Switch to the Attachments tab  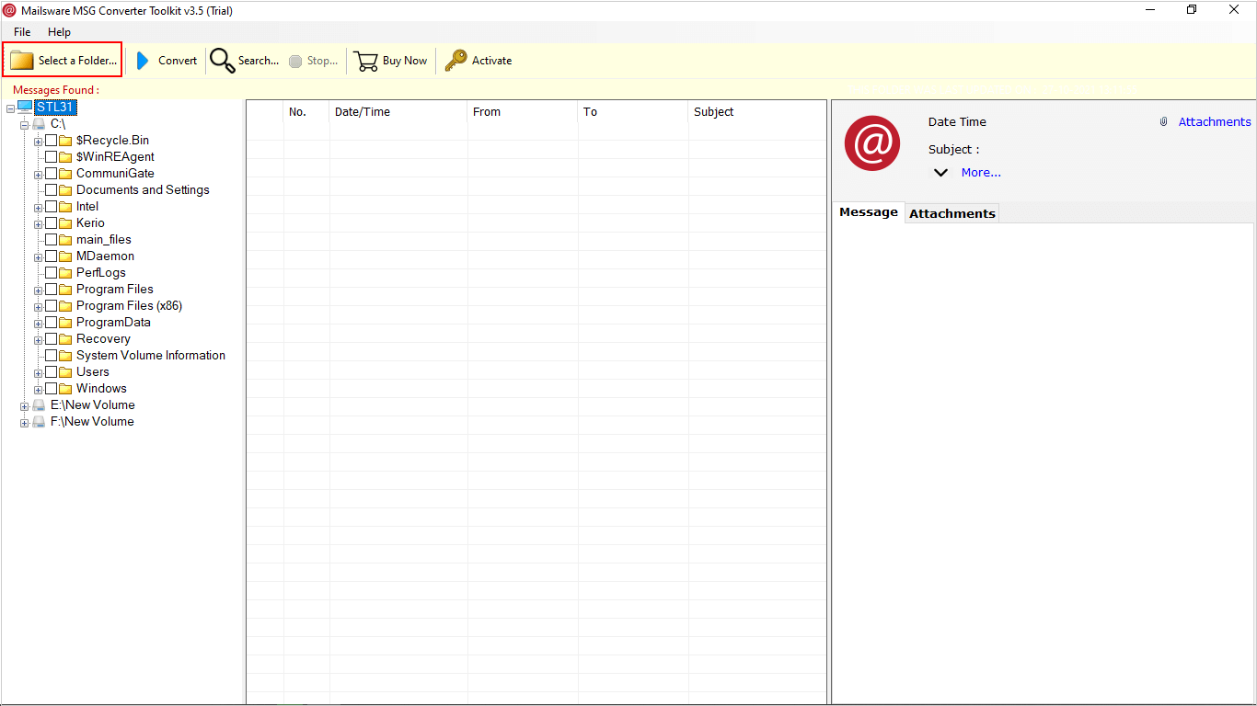[x=951, y=213]
